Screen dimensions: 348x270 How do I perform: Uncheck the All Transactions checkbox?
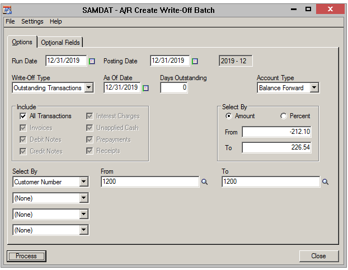tap(23, 116)
